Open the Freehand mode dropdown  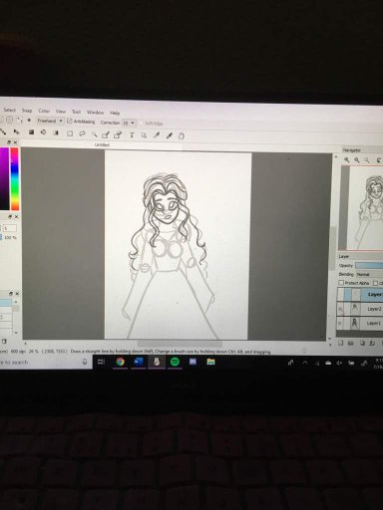tap(50, 121)
